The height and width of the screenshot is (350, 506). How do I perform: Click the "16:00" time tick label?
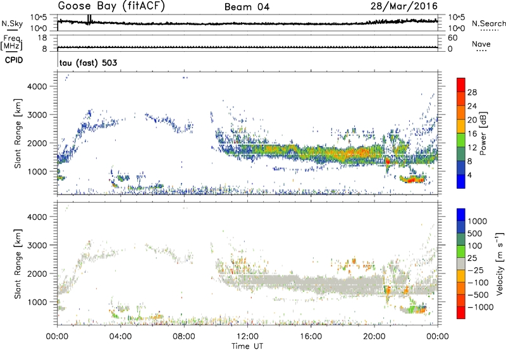click(x=311, y=337)
